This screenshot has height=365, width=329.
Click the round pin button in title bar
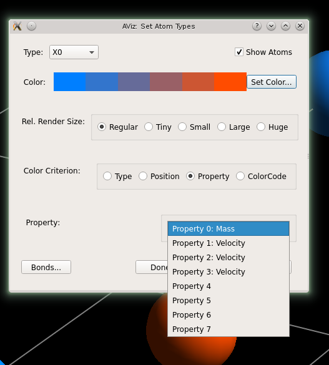31,26
